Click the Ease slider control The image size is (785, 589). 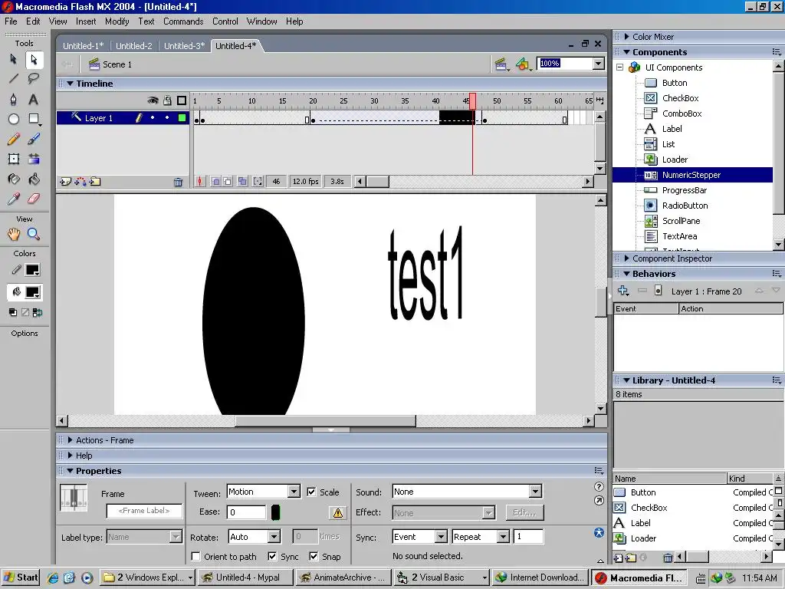[275, 512]
